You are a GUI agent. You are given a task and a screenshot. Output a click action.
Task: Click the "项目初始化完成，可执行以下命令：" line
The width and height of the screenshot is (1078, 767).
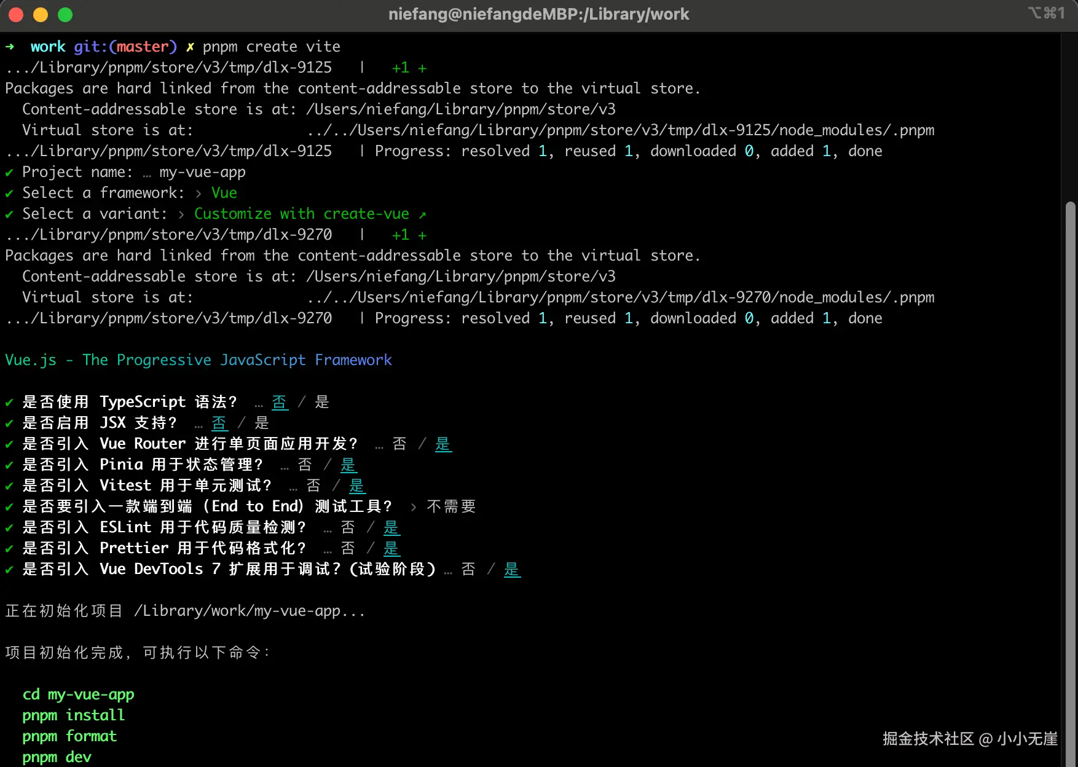click(x=138, y=653)
